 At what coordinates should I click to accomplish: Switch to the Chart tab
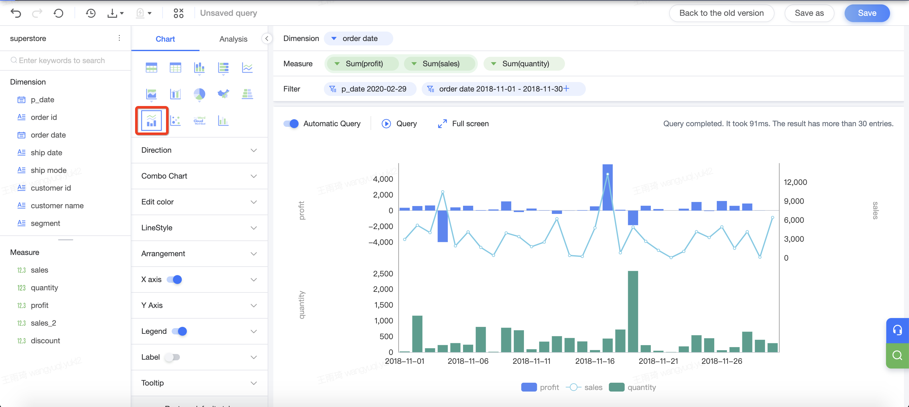coord(165,39)
